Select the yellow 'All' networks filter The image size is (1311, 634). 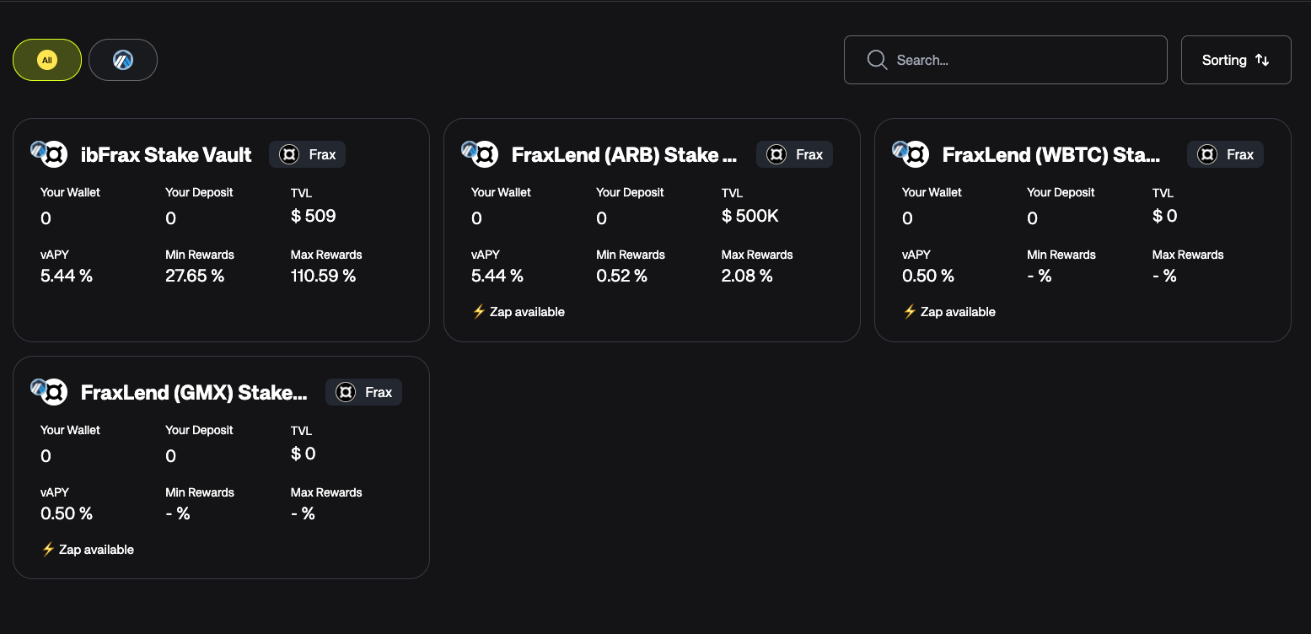pos(47,60)
